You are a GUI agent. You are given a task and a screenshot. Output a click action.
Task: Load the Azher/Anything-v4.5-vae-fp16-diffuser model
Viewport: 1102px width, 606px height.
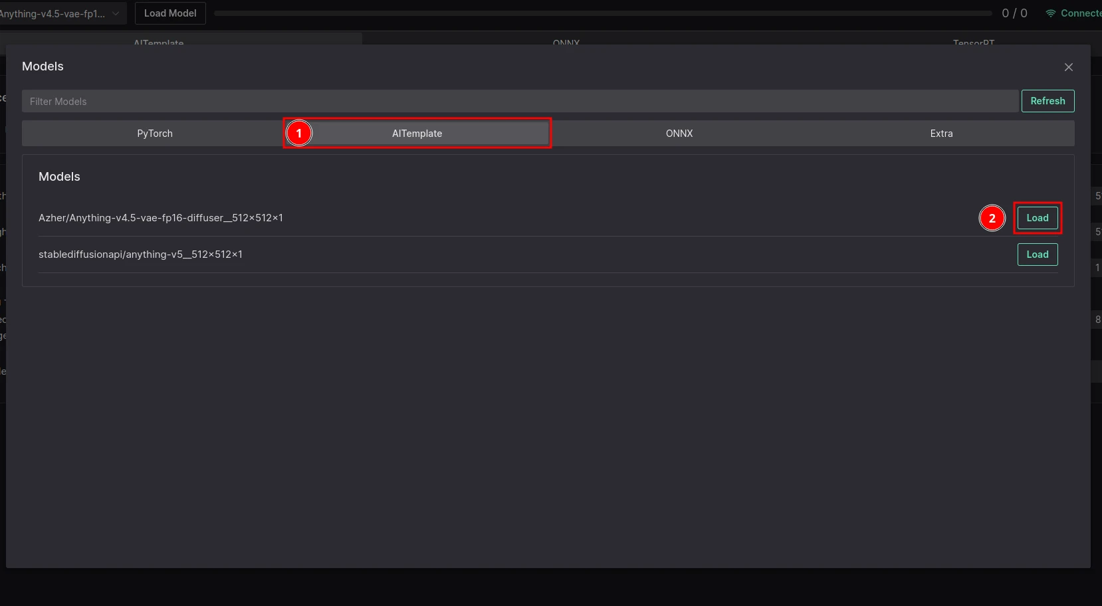pos(1037,218)
